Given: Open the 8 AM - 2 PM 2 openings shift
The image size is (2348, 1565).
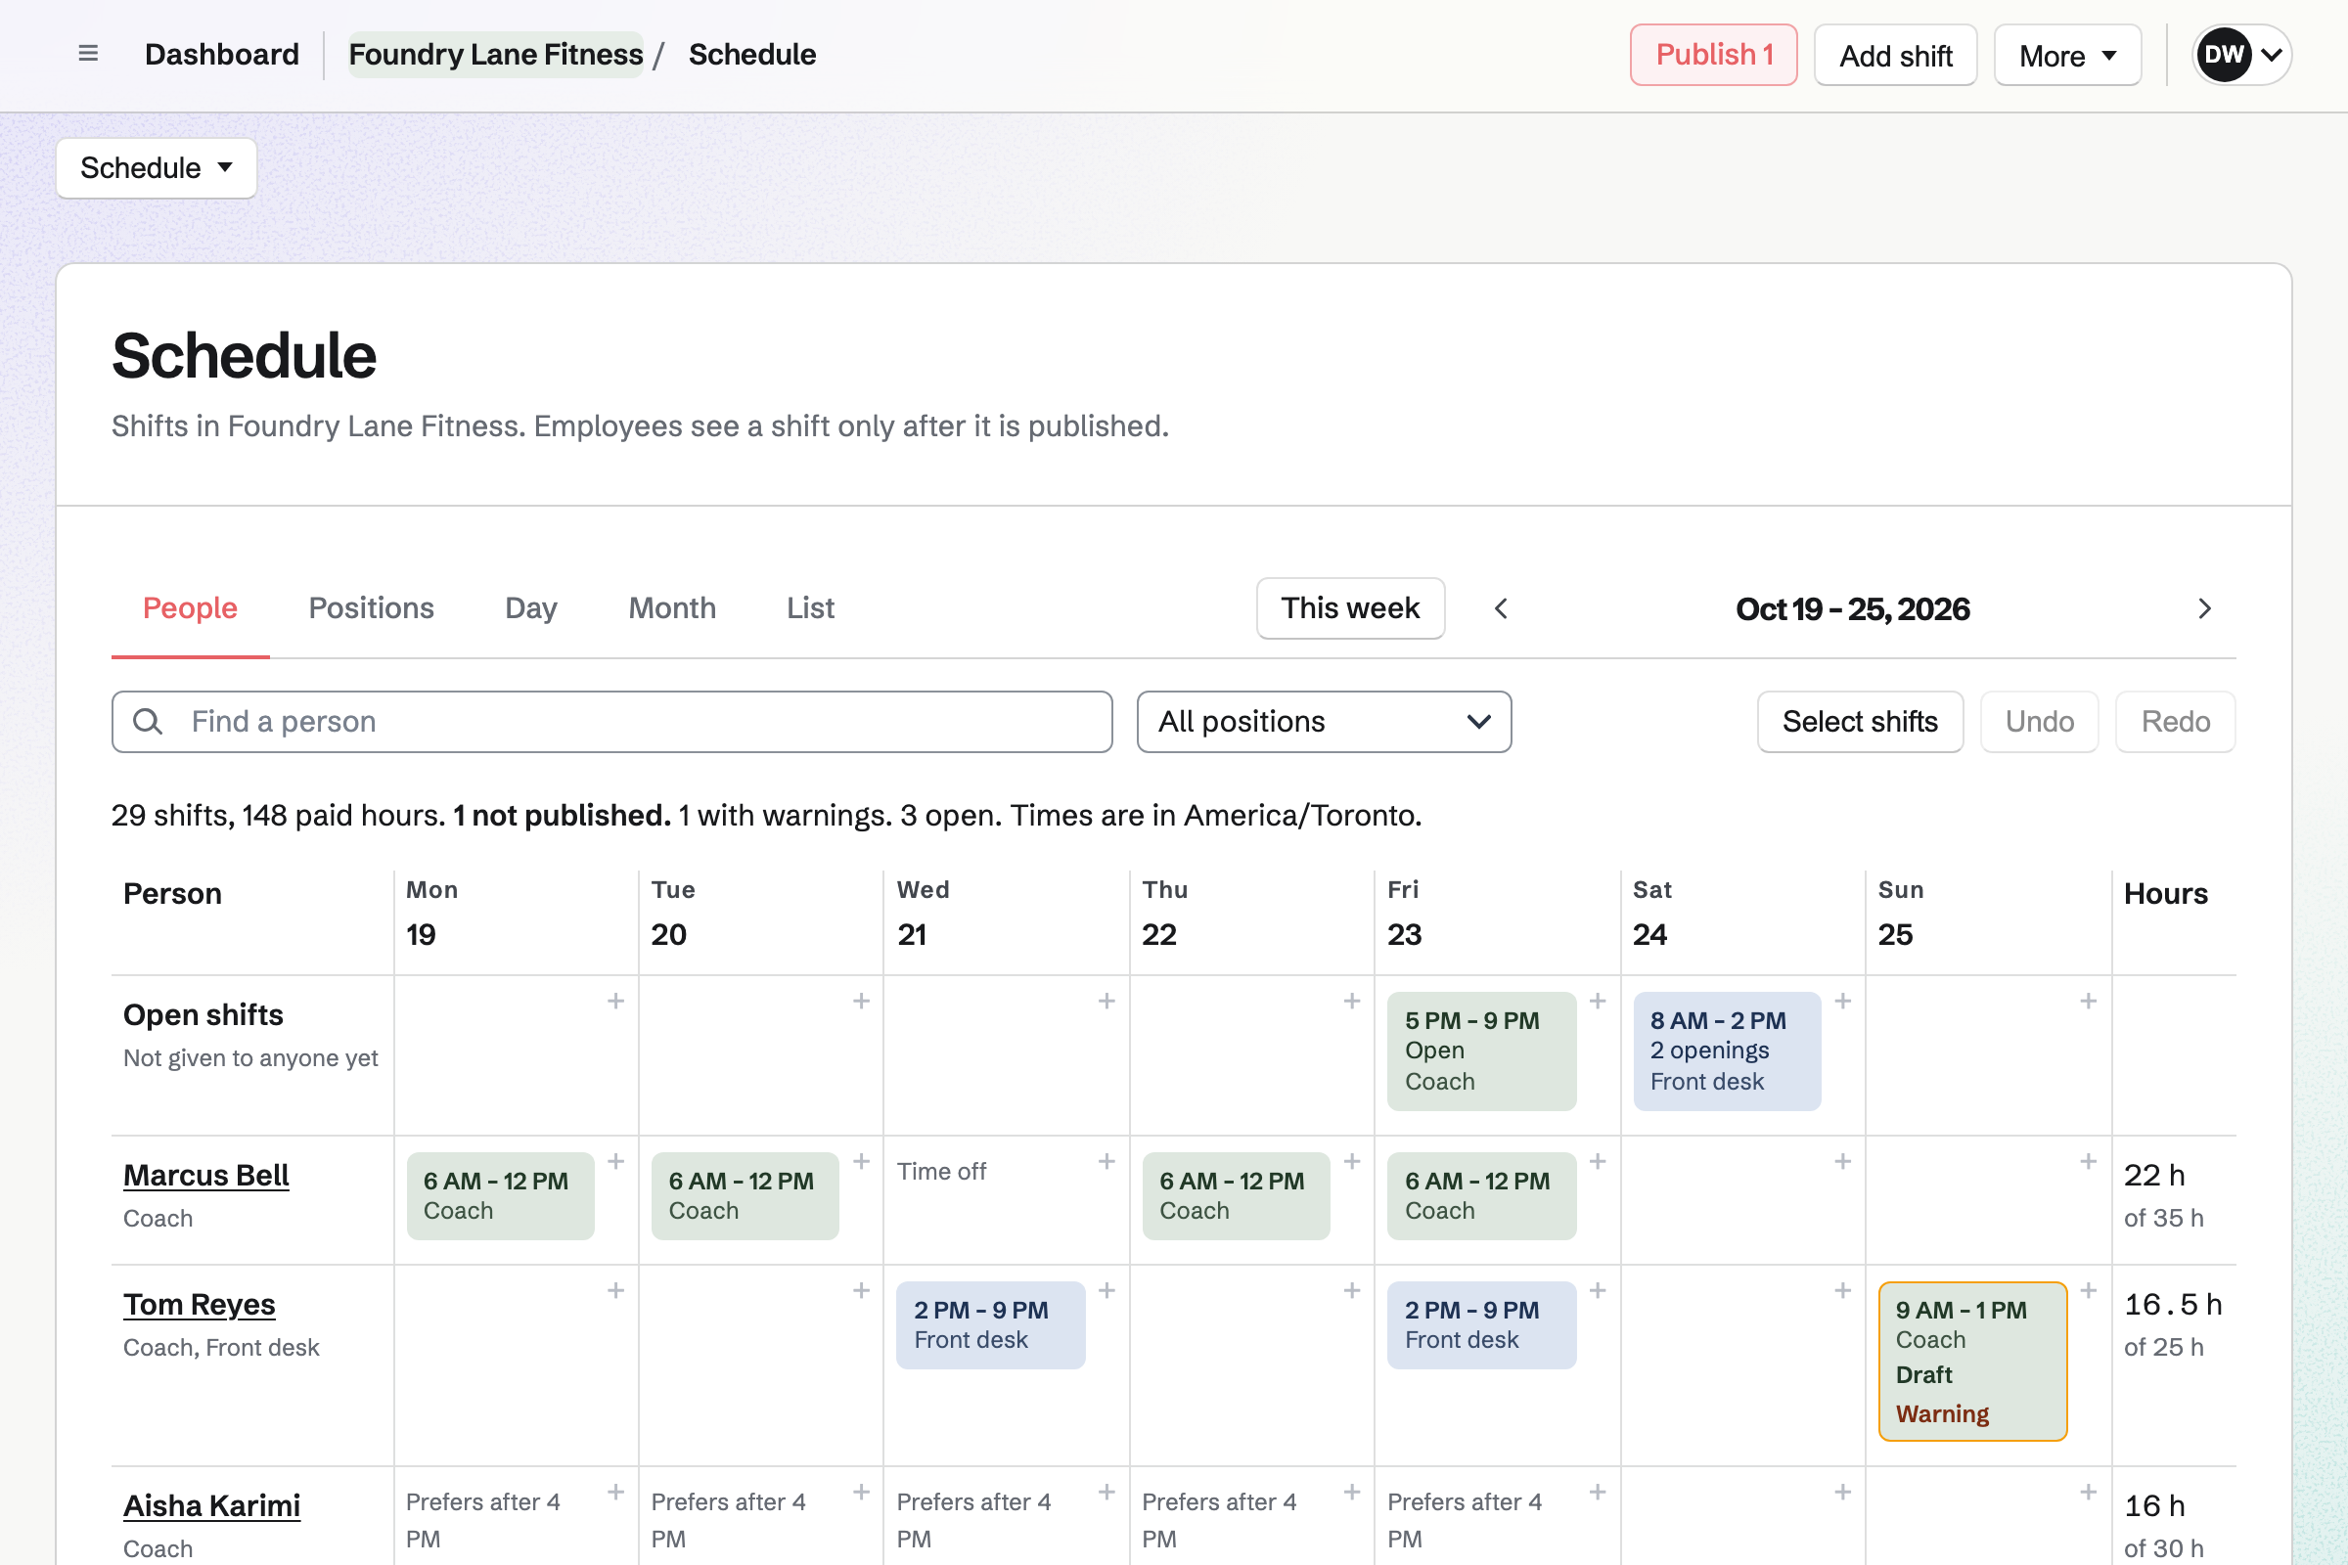Looking at the screenshot, I should coord(1727,1051).
